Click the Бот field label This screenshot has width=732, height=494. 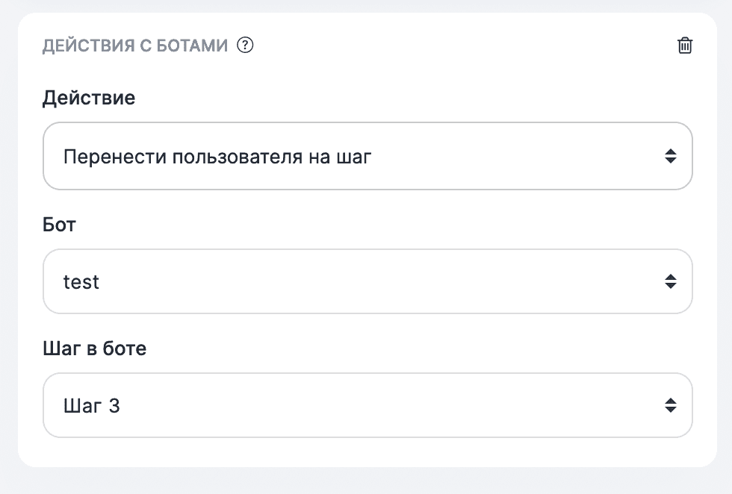point(58,224)
